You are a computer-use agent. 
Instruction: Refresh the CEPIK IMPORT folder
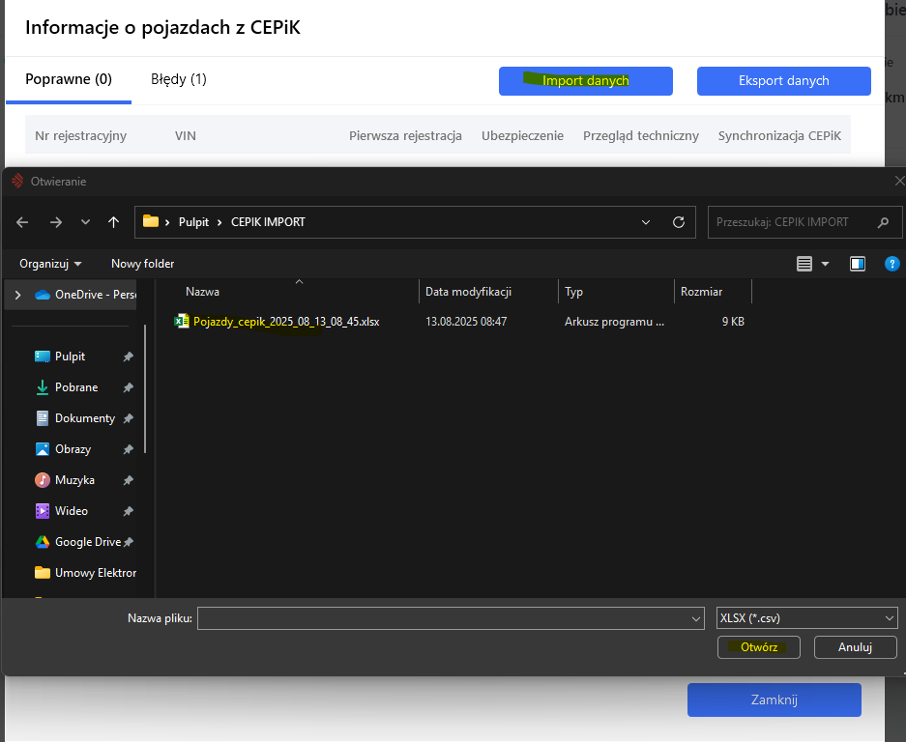[679, 222]
